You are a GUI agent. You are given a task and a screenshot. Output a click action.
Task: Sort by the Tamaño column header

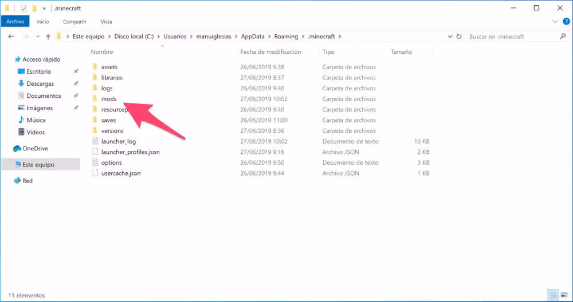(401, 52)
